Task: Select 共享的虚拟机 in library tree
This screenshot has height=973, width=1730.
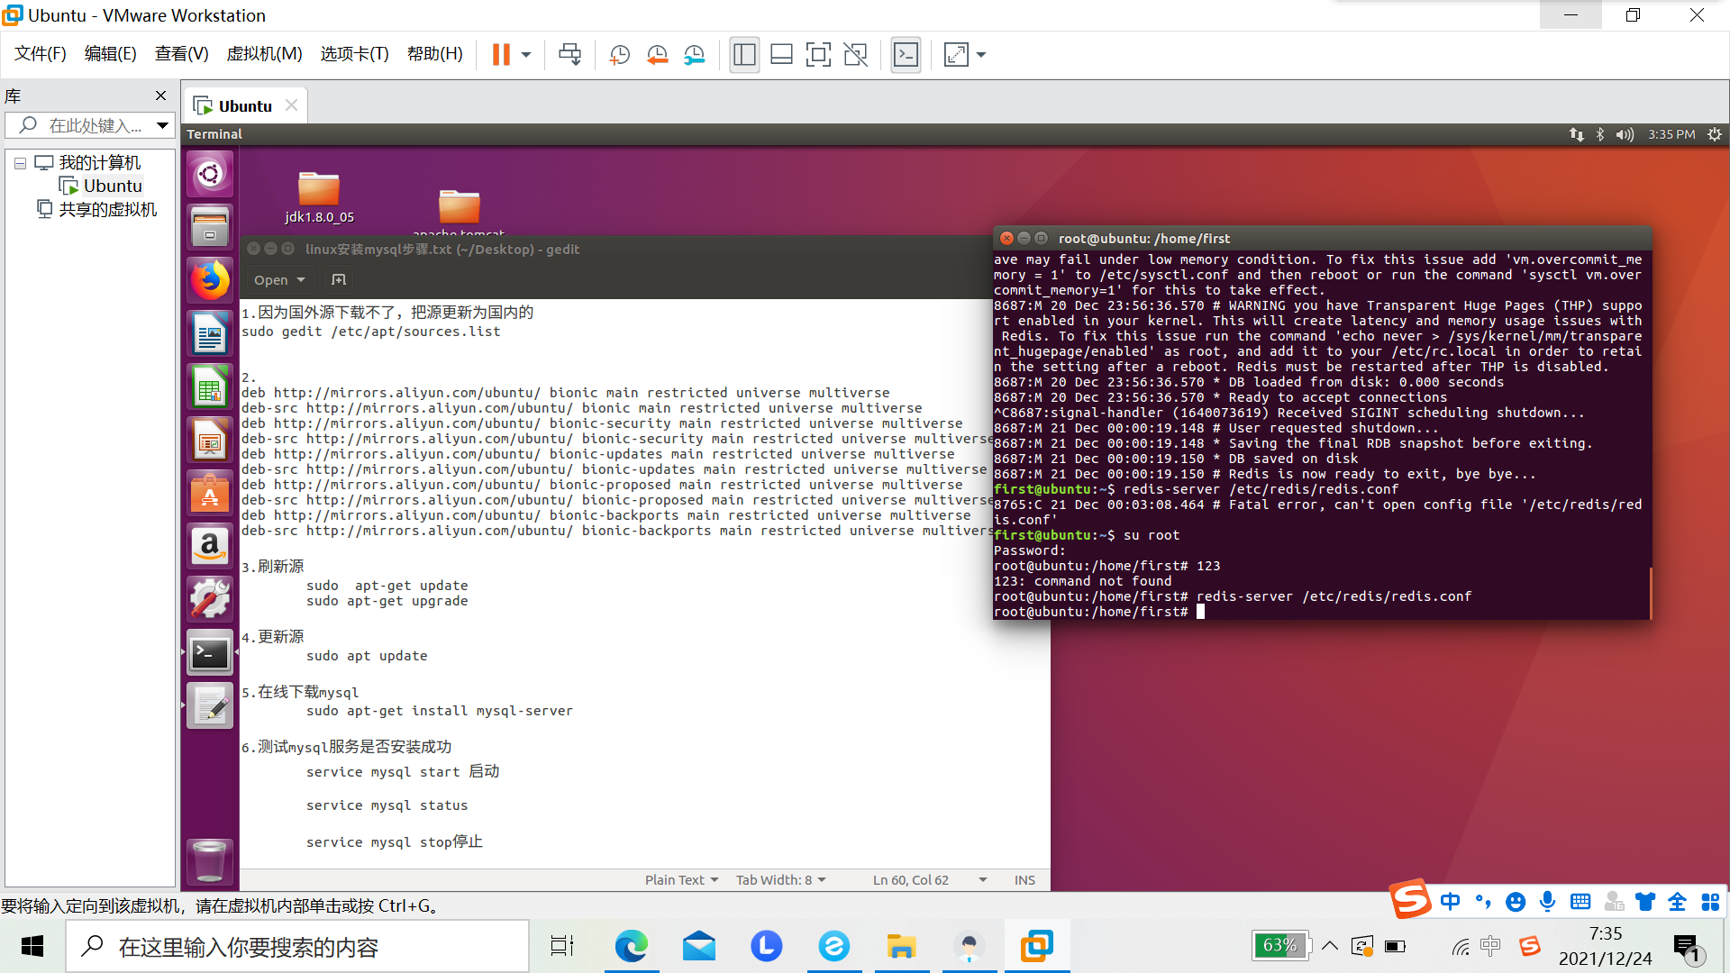Action: click(x=107, y=209)
